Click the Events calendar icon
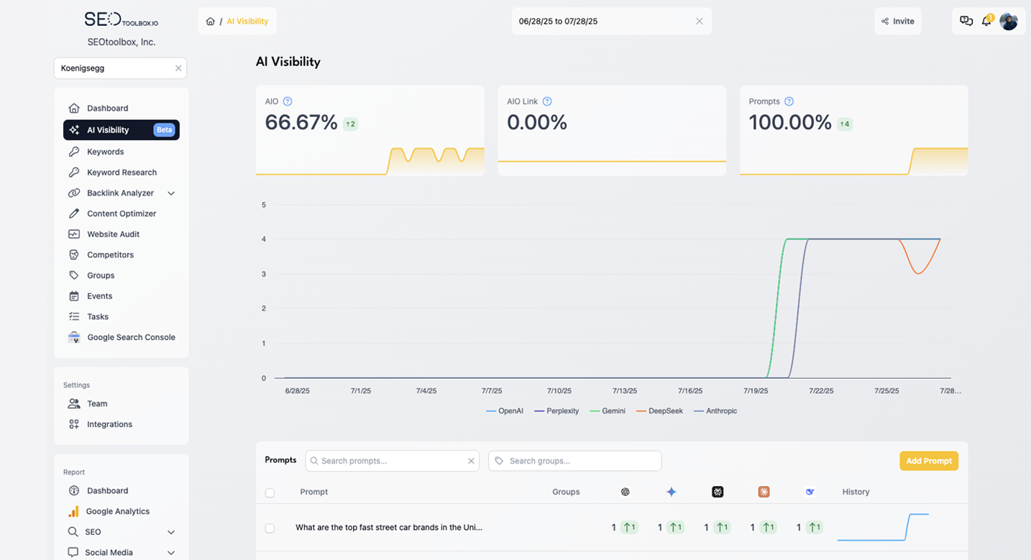This screenshot has height=560, width=1031. click(x=73, y=296)
